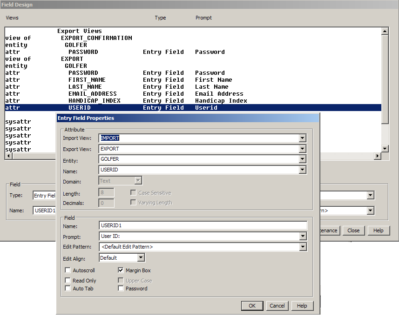Toggle the Read Only checkbox

point(68,281)
